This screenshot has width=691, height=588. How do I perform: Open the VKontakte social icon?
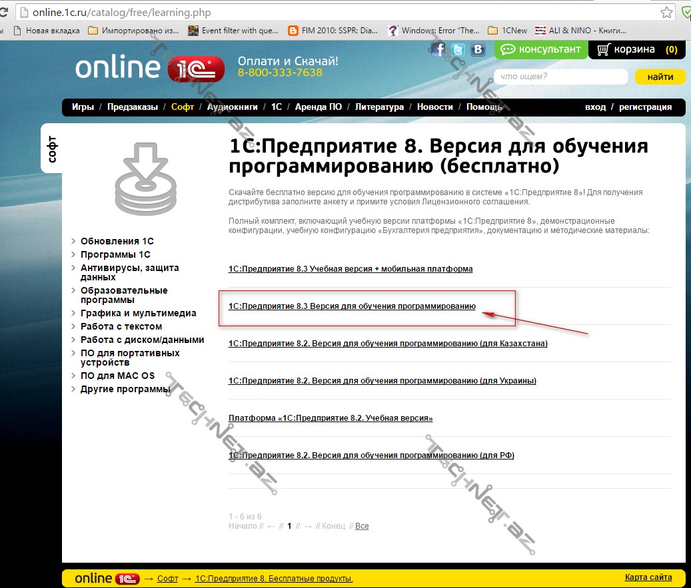tap(478, 49)
